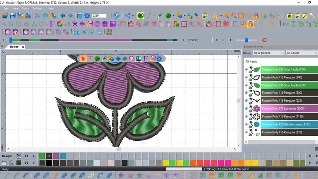Open the Edit menu

pos(6,9)
